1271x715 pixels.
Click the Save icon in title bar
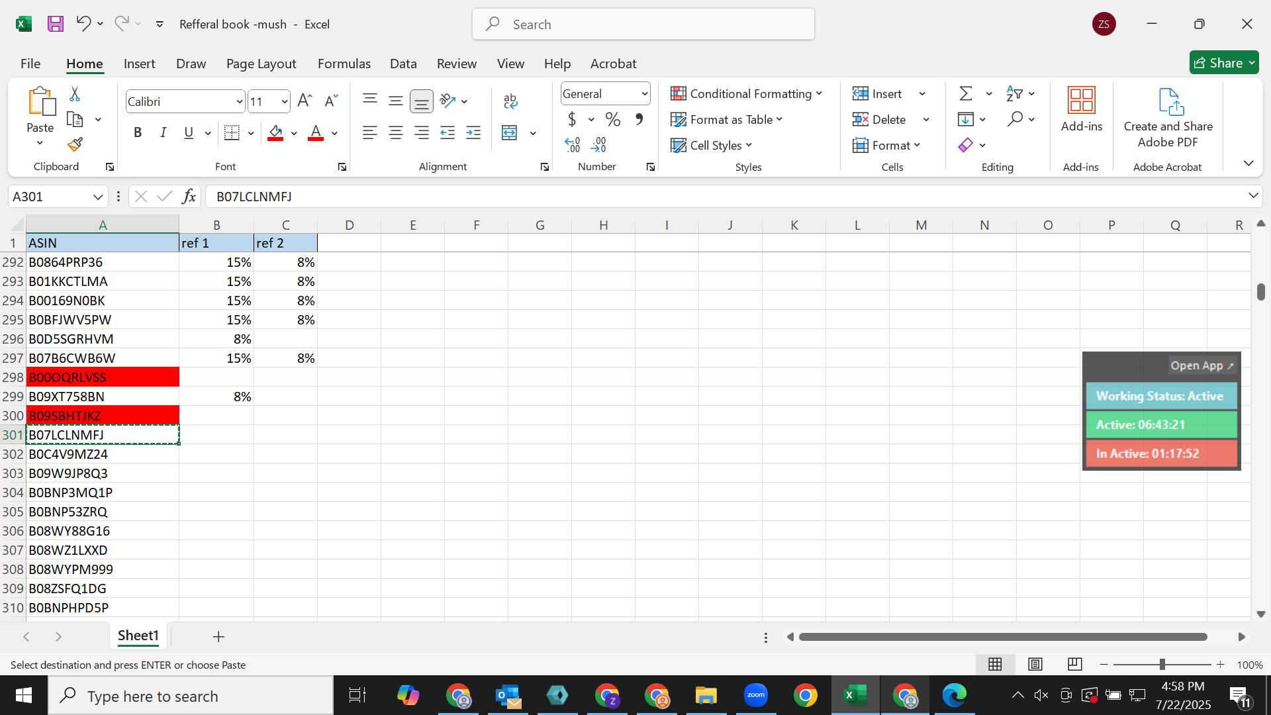[56, 24]
